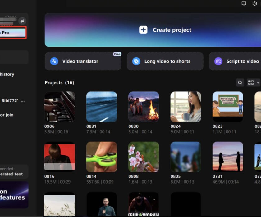Click the '557.6K | 00:09' project info
261x217 pixels.
[x=100, y=182]
